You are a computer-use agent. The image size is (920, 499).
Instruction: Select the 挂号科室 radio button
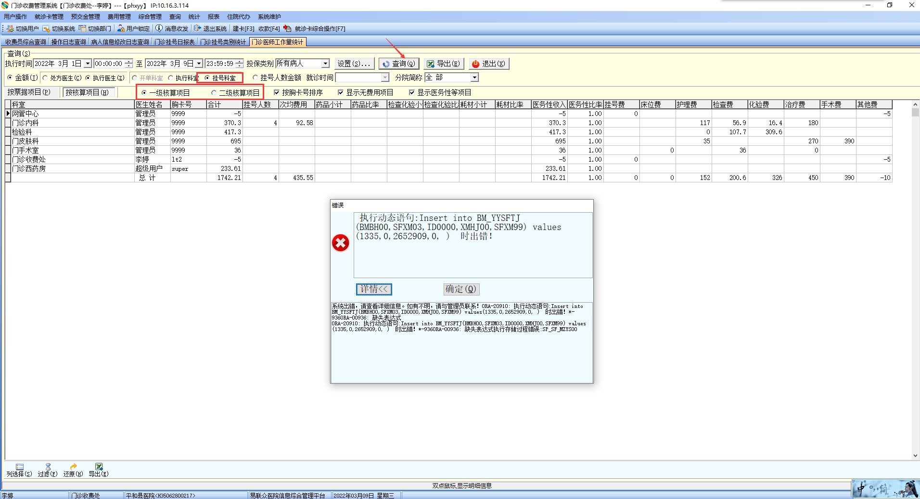207,77
